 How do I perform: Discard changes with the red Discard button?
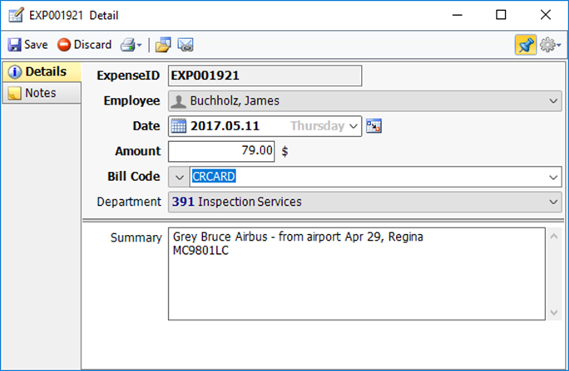[84, 45]
